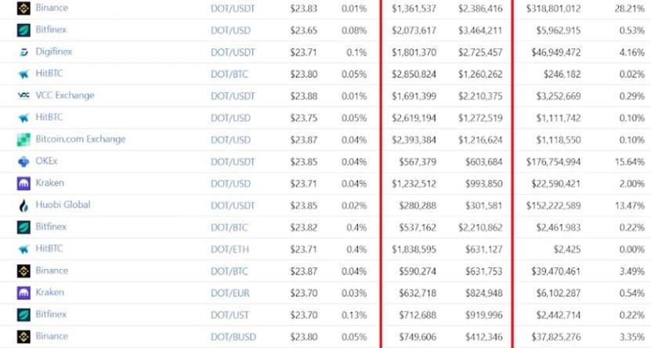Select the DOT/UST trading pair link
Viewport: 651px width, 348px height.
tap(229, 314)
